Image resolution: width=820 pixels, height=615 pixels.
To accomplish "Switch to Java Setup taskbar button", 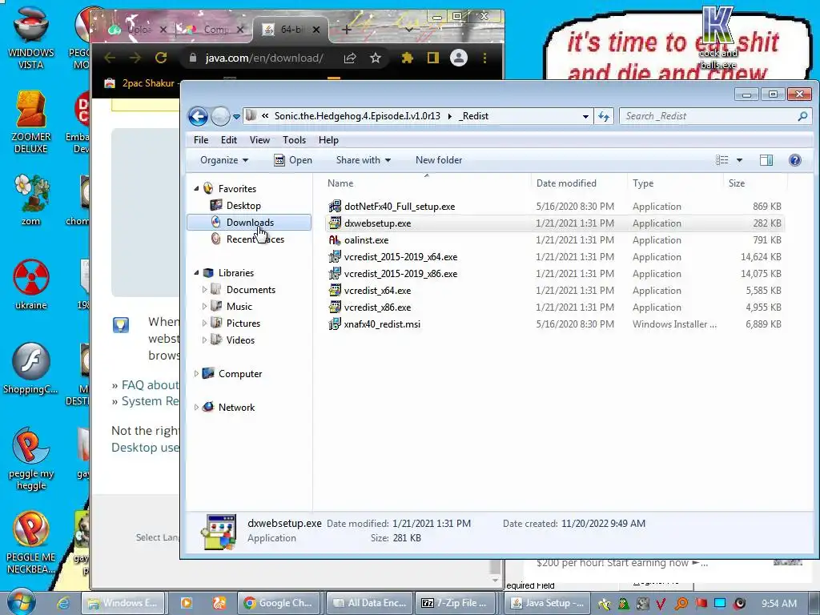I will pos(548,603).
